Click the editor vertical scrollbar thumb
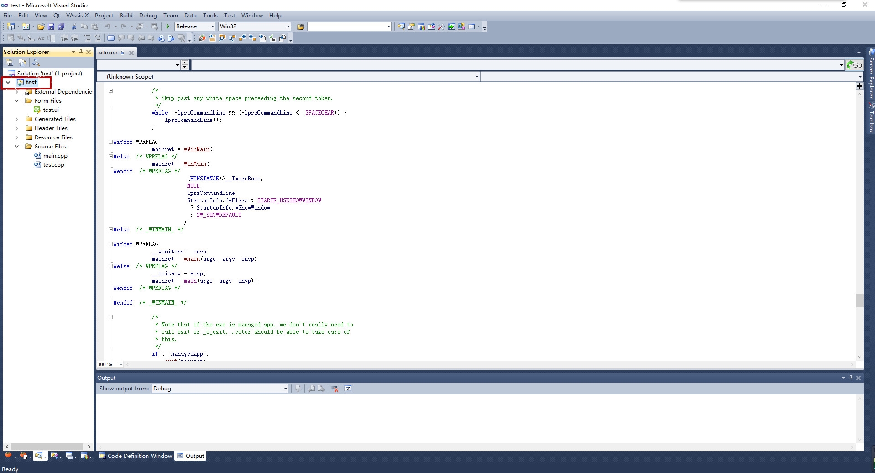The width and height of the screenshot is (875, 473). [859, 300]
